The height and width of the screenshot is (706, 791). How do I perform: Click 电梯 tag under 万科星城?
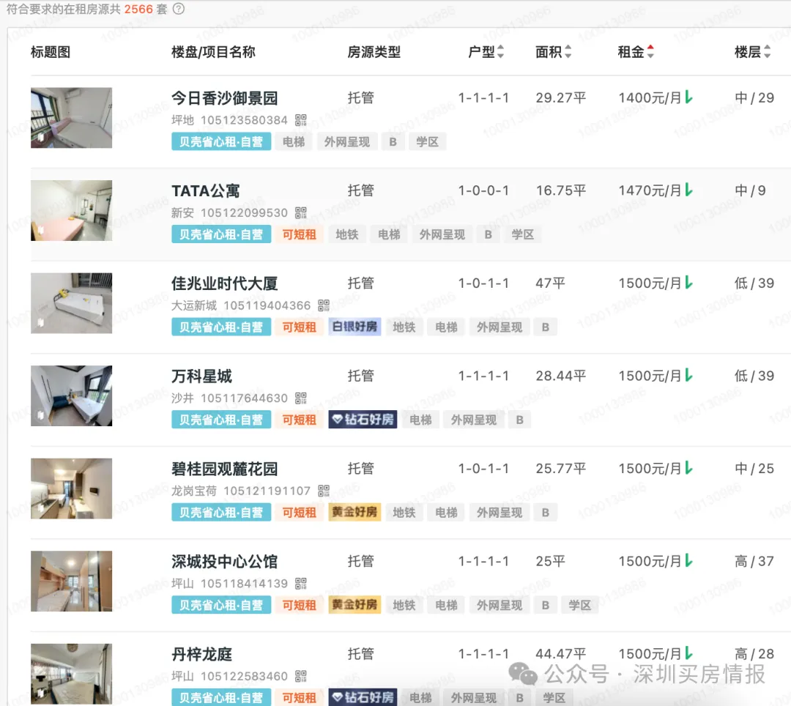420,420
